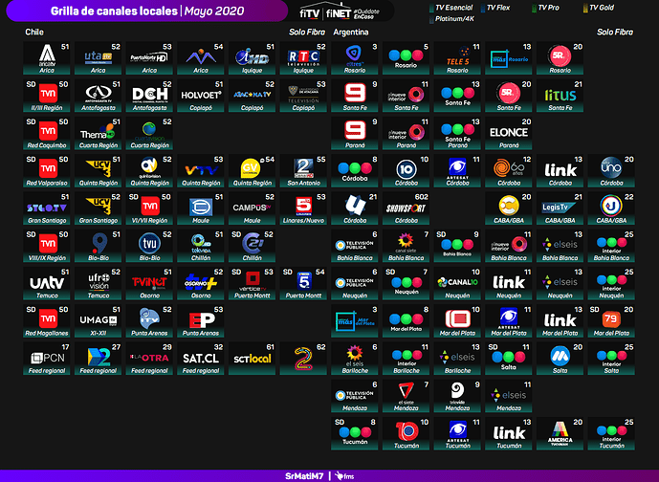The height and width of the screenshot is (482, 659).
Task: Click the fiNET logo in header
Action: point(339,13)
